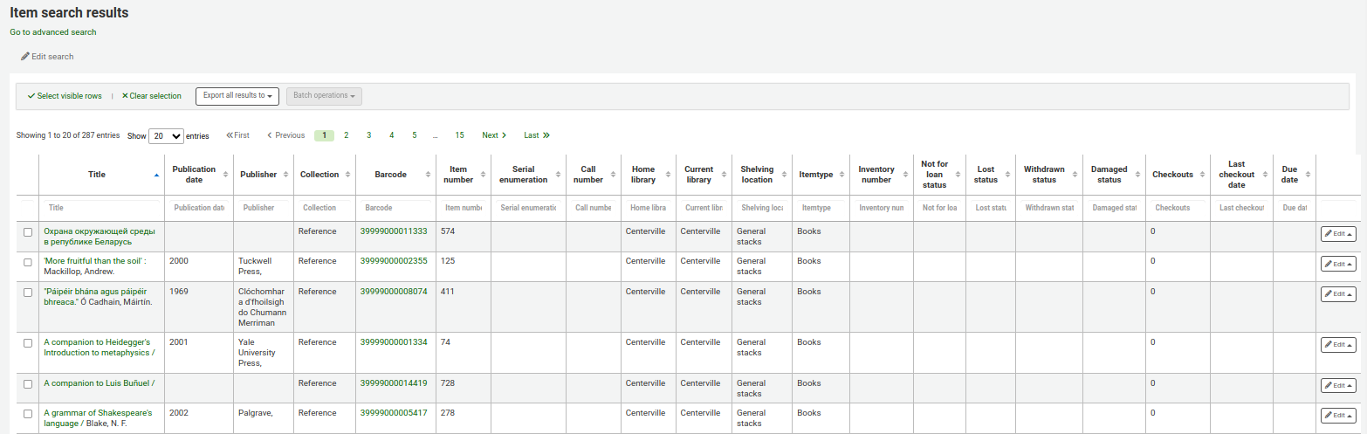
Task: Click the pencil Edit search icon
Action: (x=25, y=57)
